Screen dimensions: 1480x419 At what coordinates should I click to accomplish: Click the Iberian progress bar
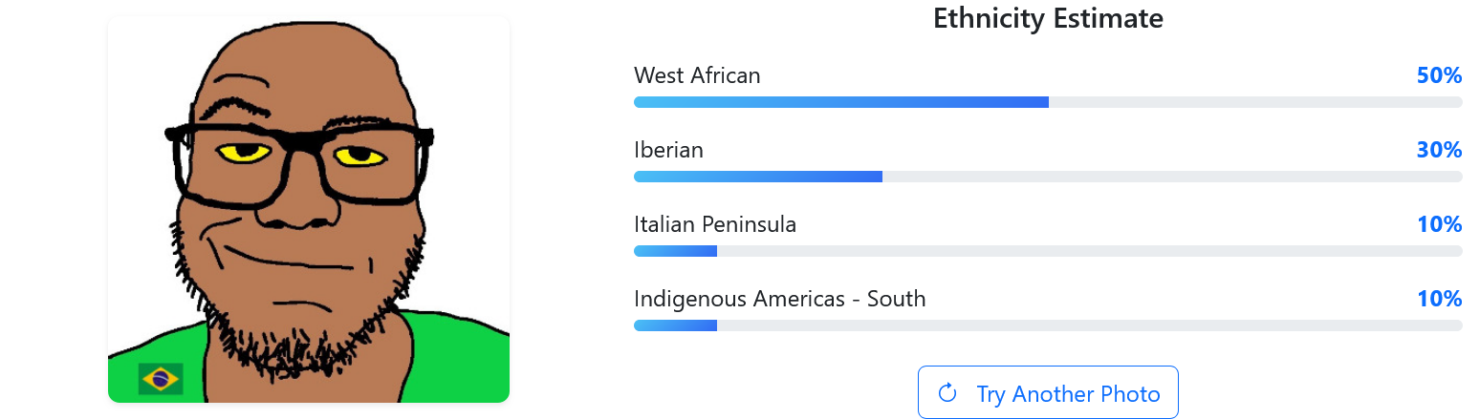coord(1047,177)
